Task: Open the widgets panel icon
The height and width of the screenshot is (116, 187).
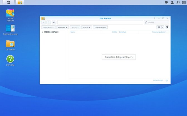Action: pos(184,3)
